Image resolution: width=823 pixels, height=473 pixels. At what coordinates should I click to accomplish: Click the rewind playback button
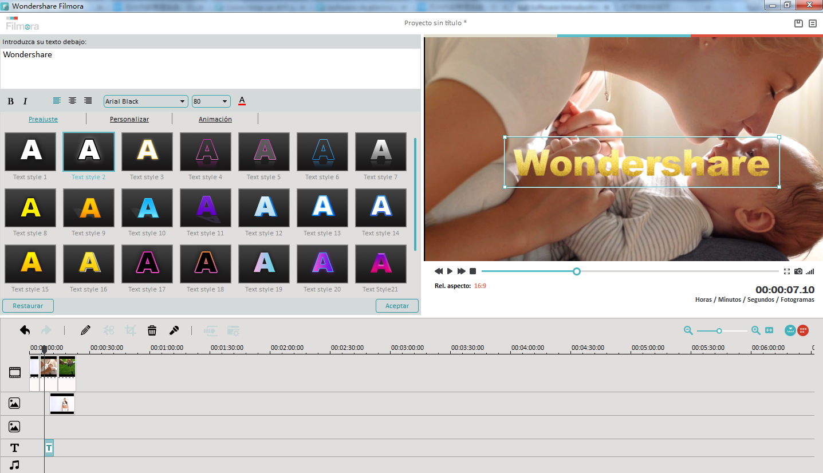[439, 271]
